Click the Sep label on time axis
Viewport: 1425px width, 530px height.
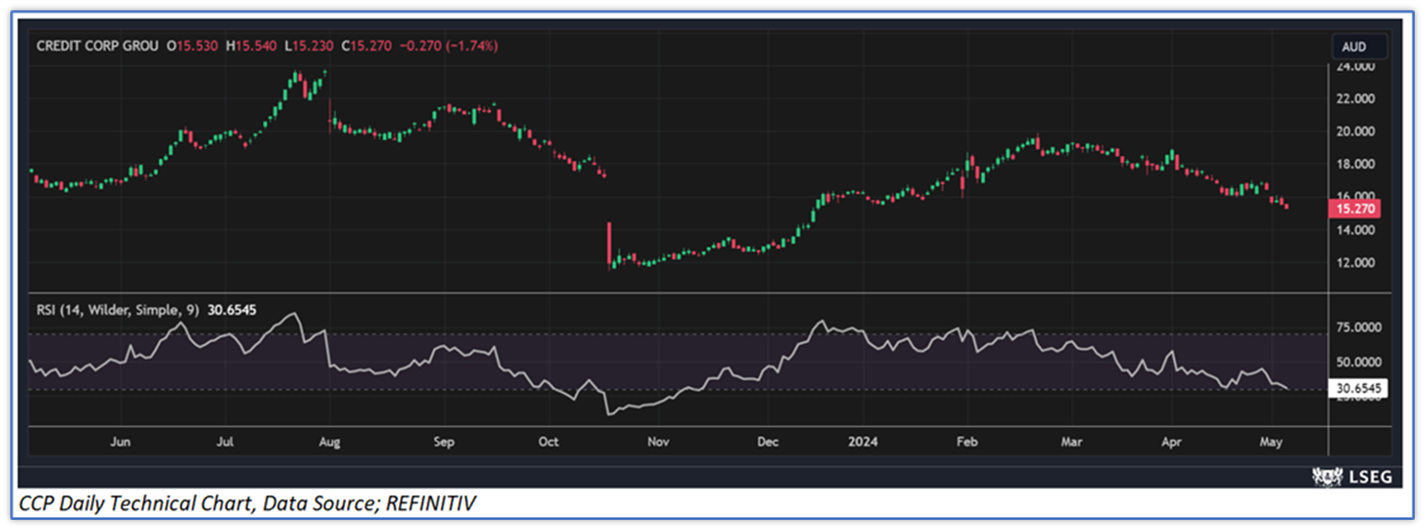coord(444,442)
